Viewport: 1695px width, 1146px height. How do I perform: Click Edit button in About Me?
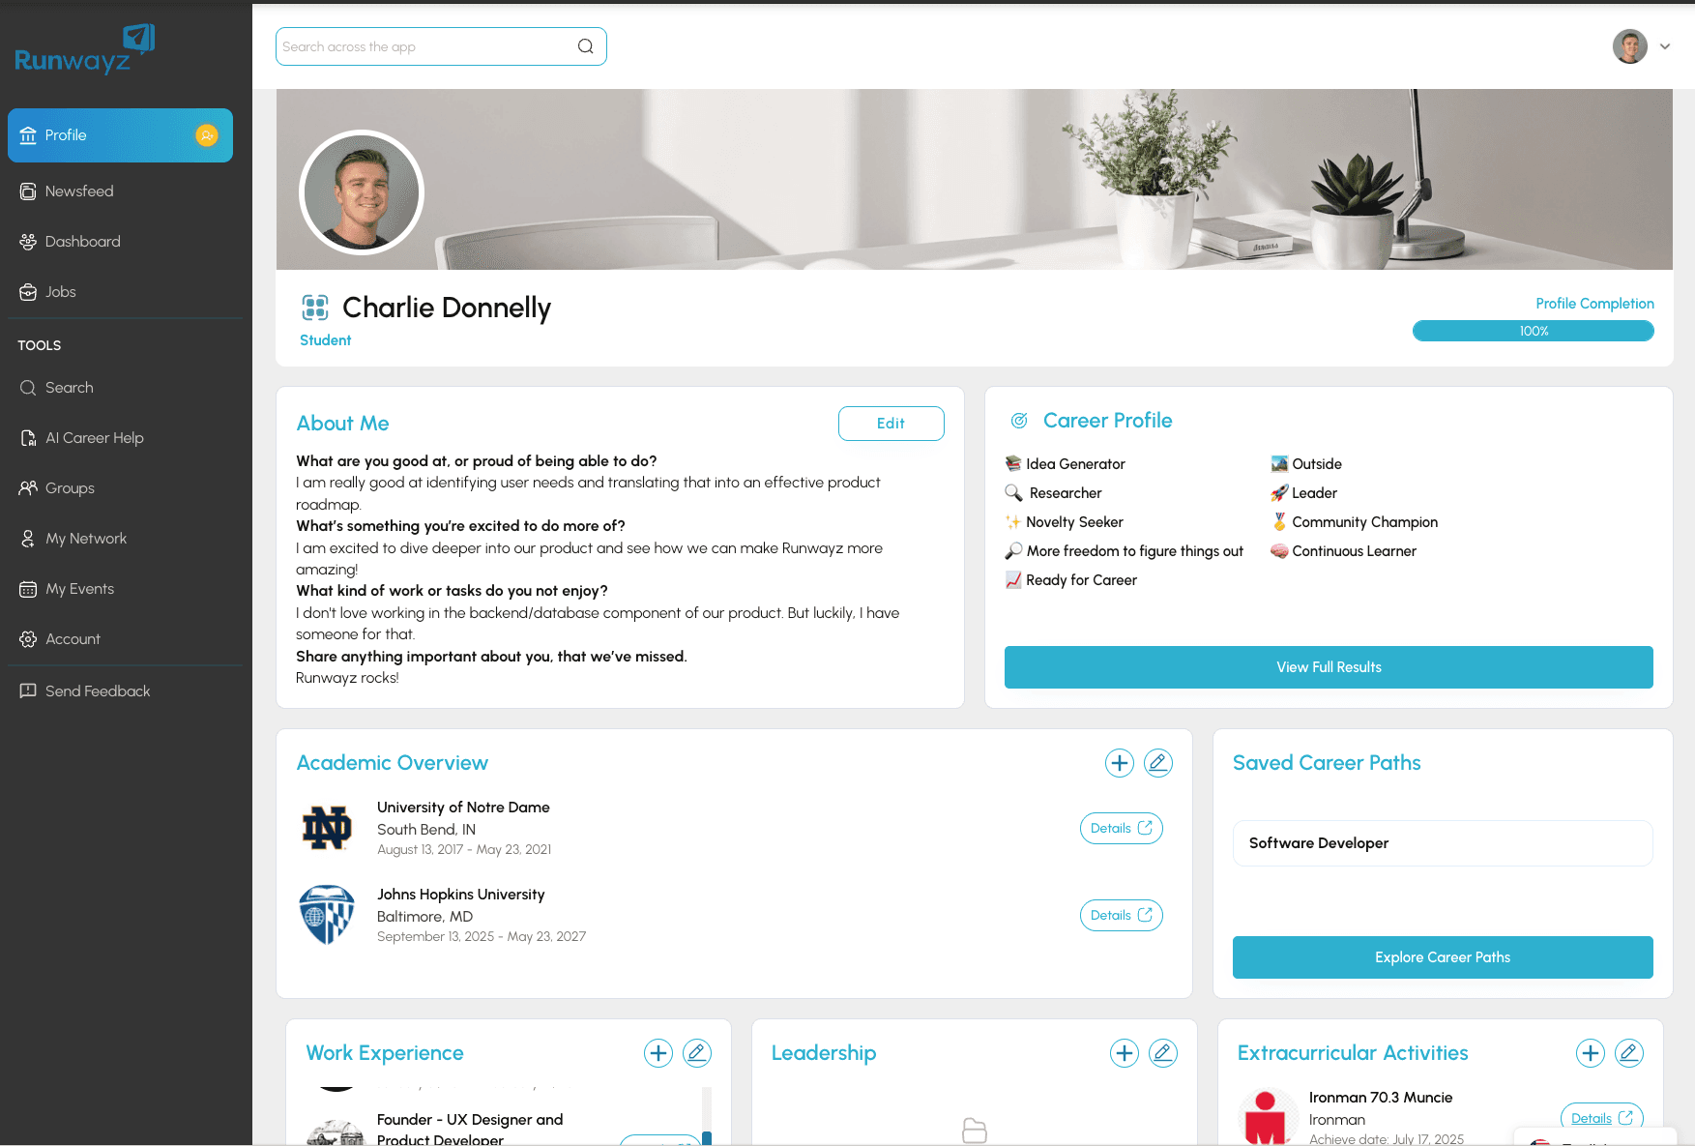[891, 424]
